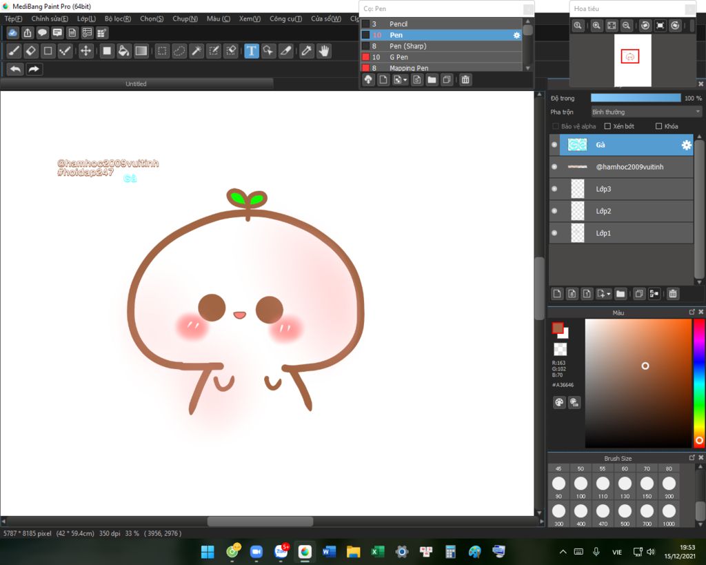Select the Text tool

point(252,51)
